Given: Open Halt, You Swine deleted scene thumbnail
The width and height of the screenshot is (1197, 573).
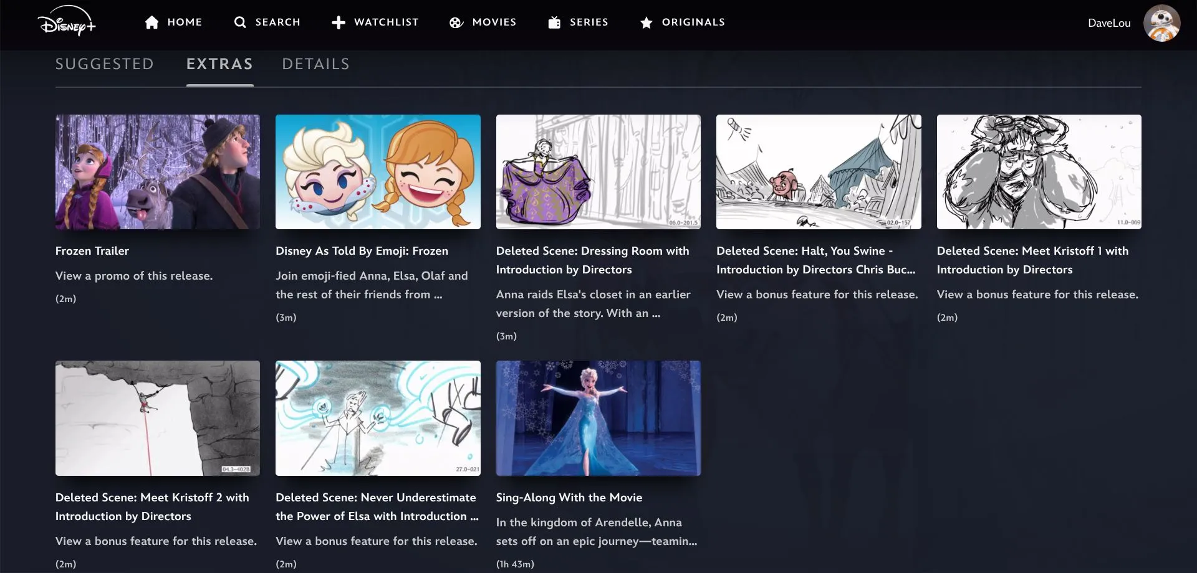Looking at the screenshot, I should (819, 172).
